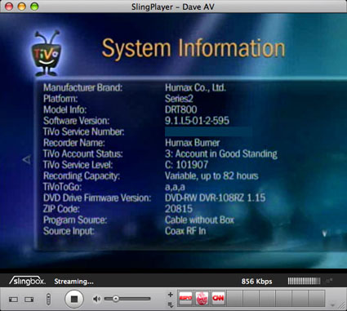Screen dimensions: 347x311
Task: Click the DVD-RW DVR-108RZ 1.15 value
Action: click(x=215, y=198)
